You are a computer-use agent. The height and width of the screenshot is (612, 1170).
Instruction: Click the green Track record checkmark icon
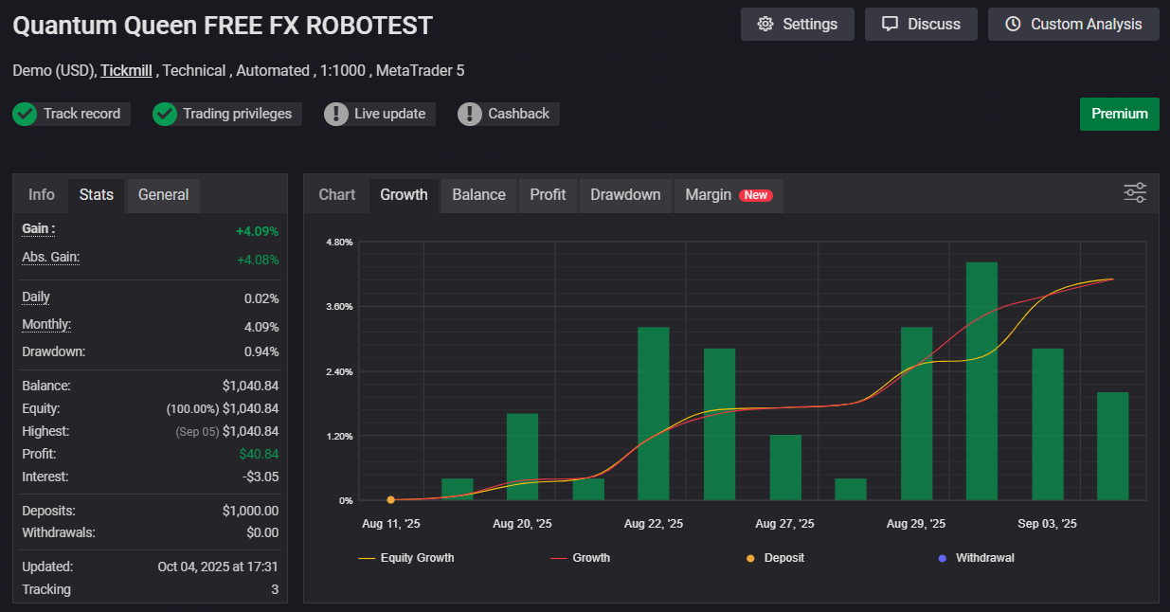pyautogui.click(x=25, y=114)
